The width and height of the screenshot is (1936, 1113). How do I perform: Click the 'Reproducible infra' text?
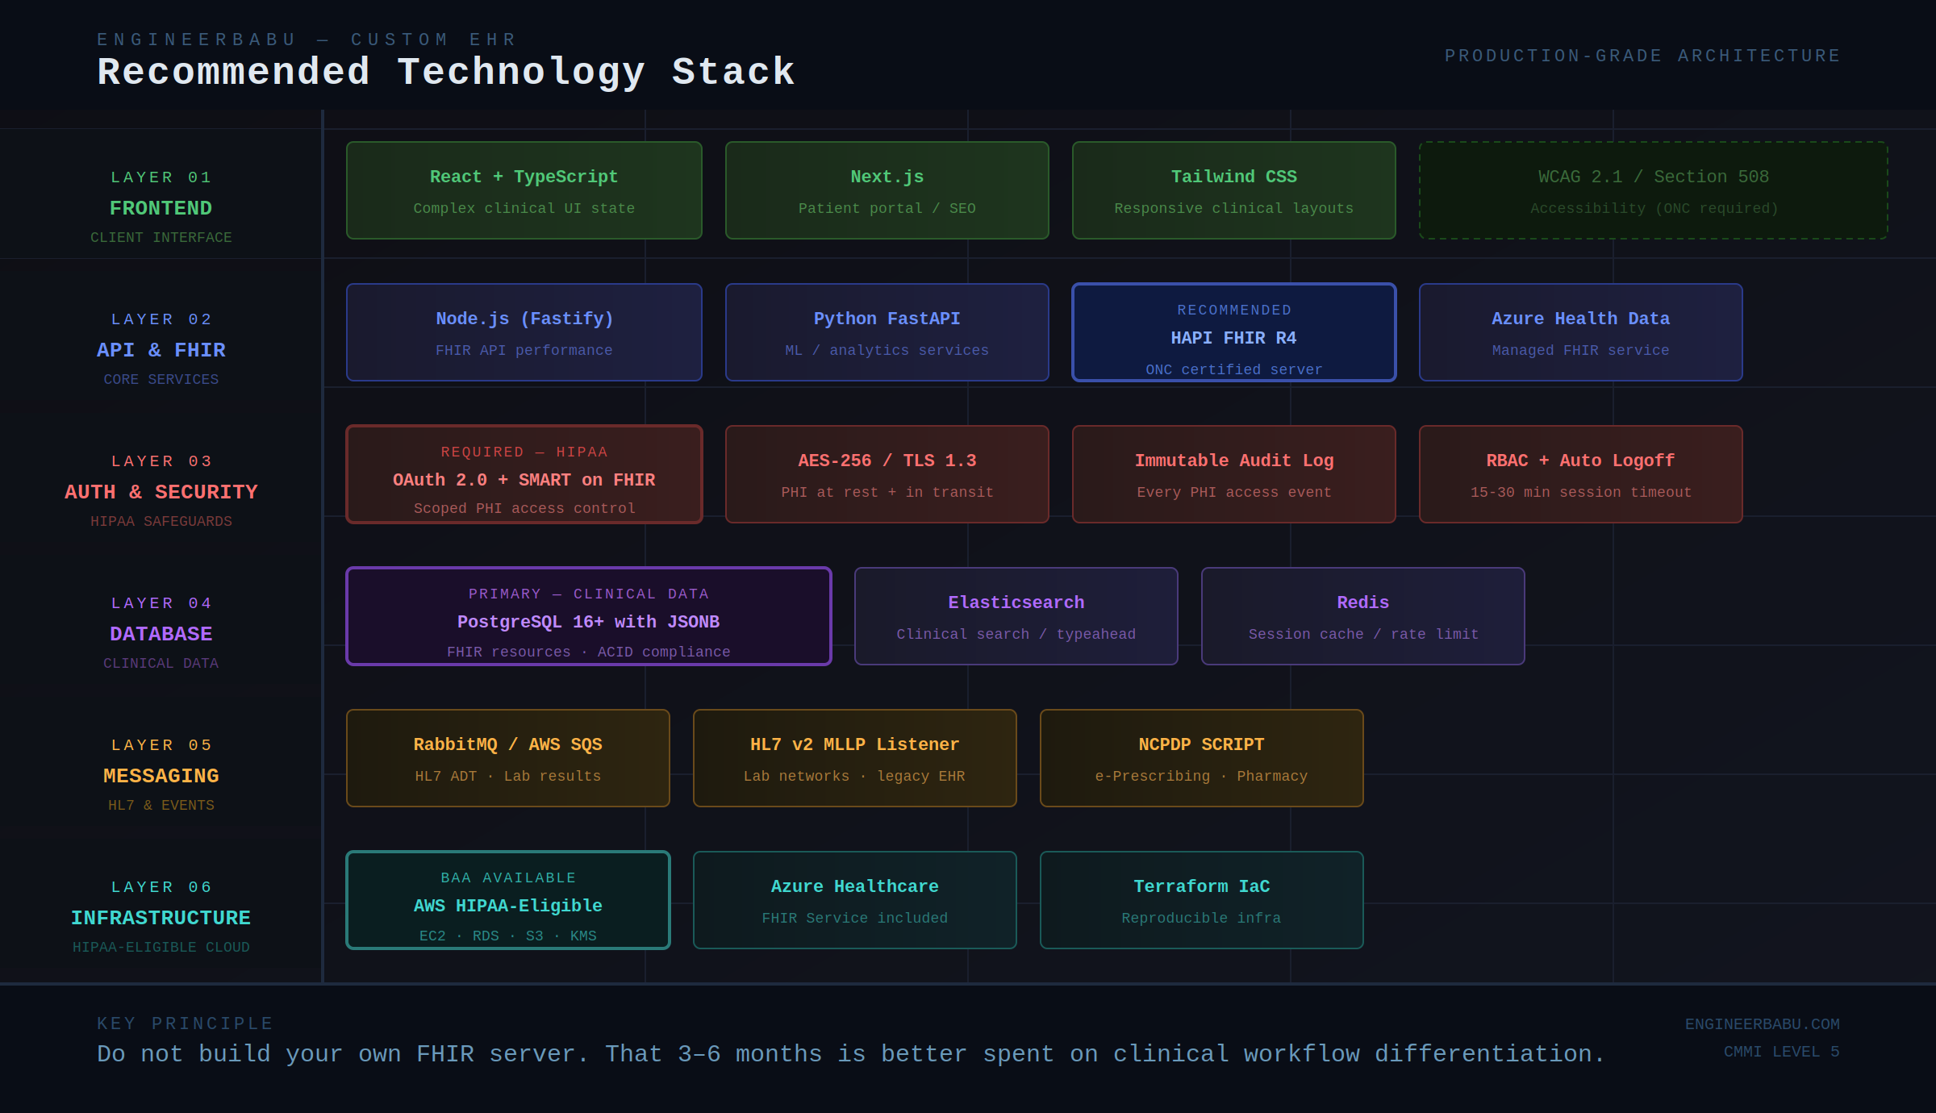(x=1202, y=918)
